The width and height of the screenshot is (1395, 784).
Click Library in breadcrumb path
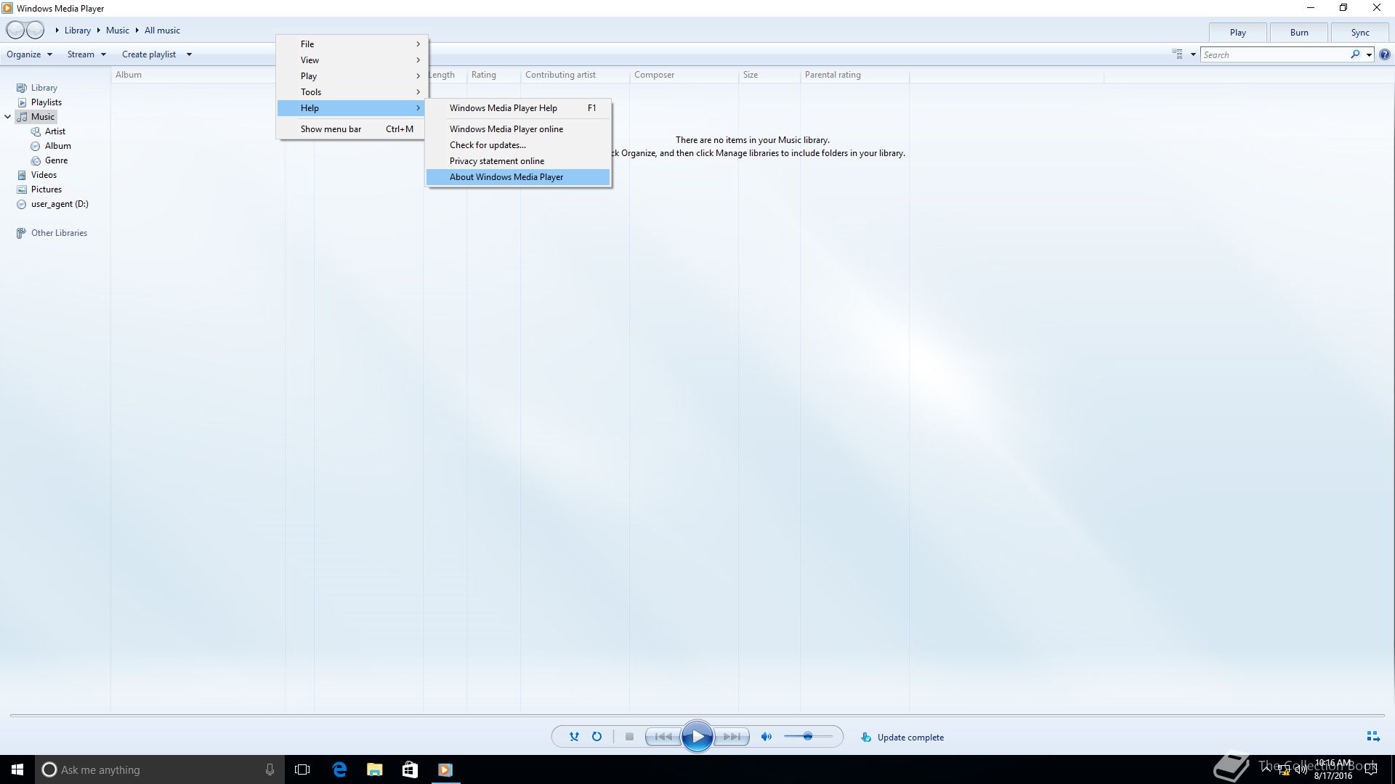click(x=77, y=30)
